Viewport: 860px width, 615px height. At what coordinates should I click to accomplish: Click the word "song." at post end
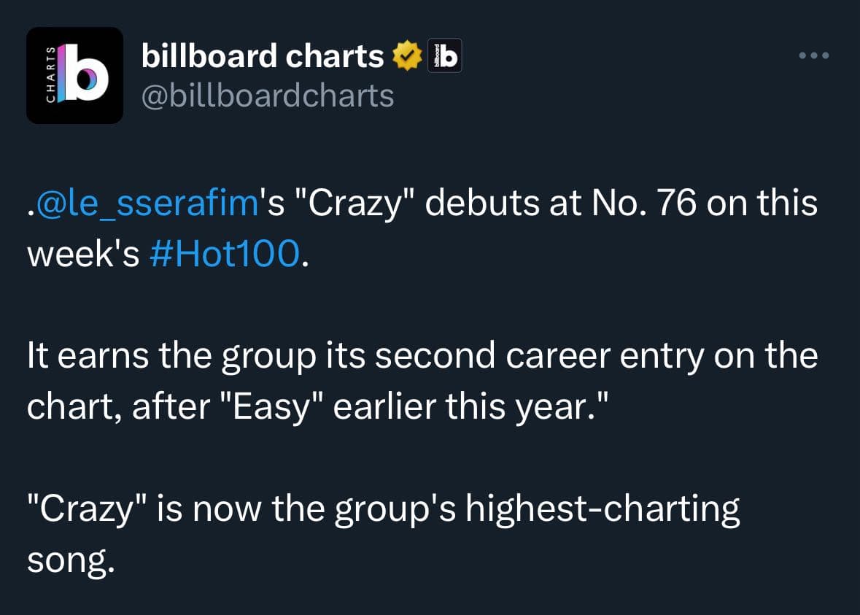tap(71, 561)
